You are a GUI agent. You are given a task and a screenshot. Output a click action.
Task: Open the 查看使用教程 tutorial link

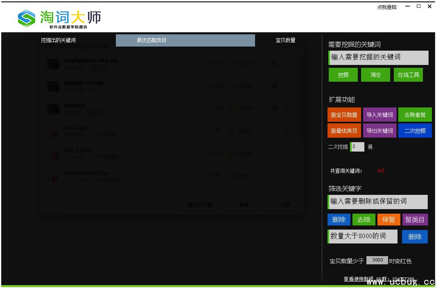(x=359, y=279)
